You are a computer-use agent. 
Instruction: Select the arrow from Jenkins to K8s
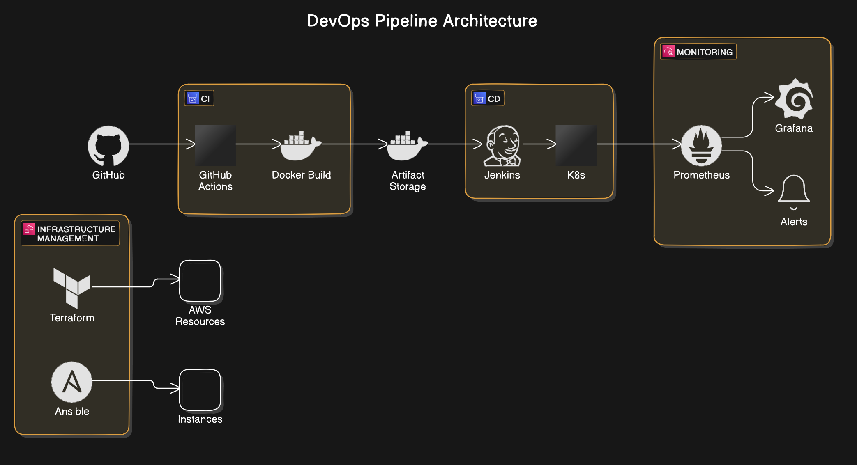[x=539, y=144]
